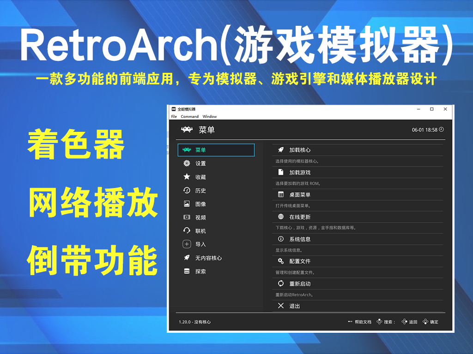Click the 探索 database icon
Viewport: 473px width, 354px height.
pyautogui.click(x=187, y=271)
